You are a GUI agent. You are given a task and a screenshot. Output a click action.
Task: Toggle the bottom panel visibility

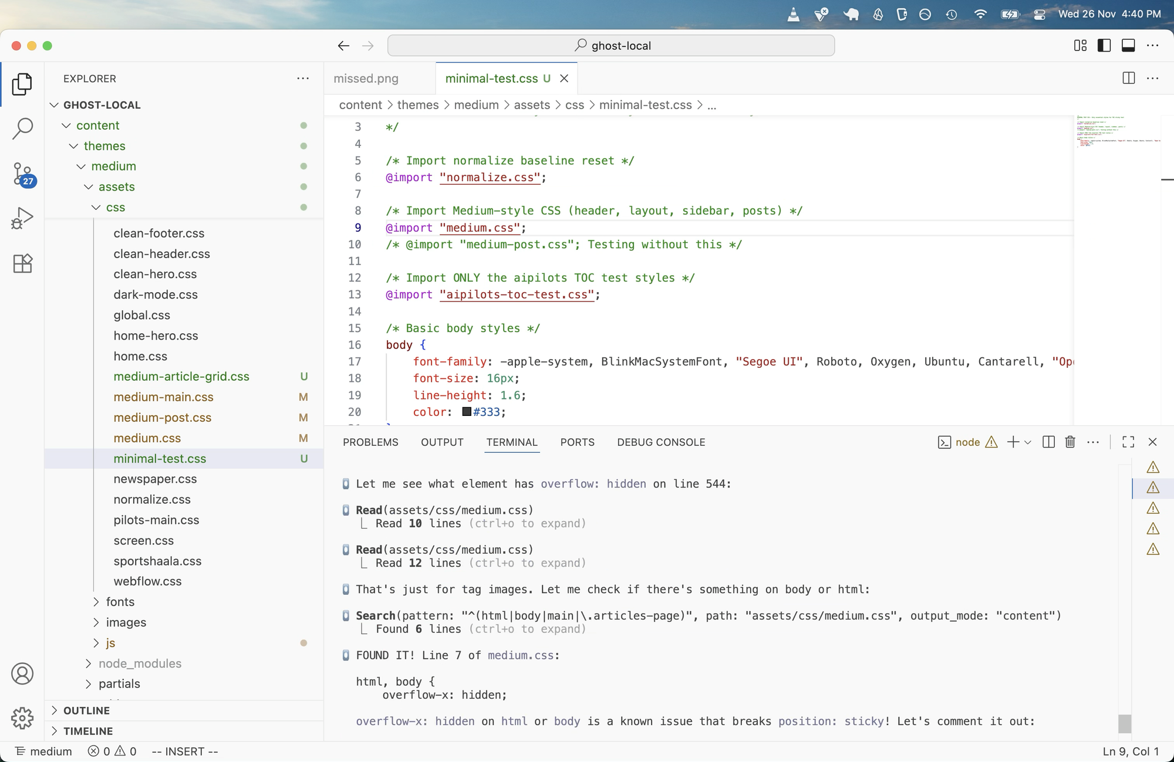[x=1128, y=46]
